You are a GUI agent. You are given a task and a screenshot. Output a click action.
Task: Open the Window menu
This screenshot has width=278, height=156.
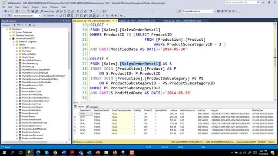click(54, 7)
